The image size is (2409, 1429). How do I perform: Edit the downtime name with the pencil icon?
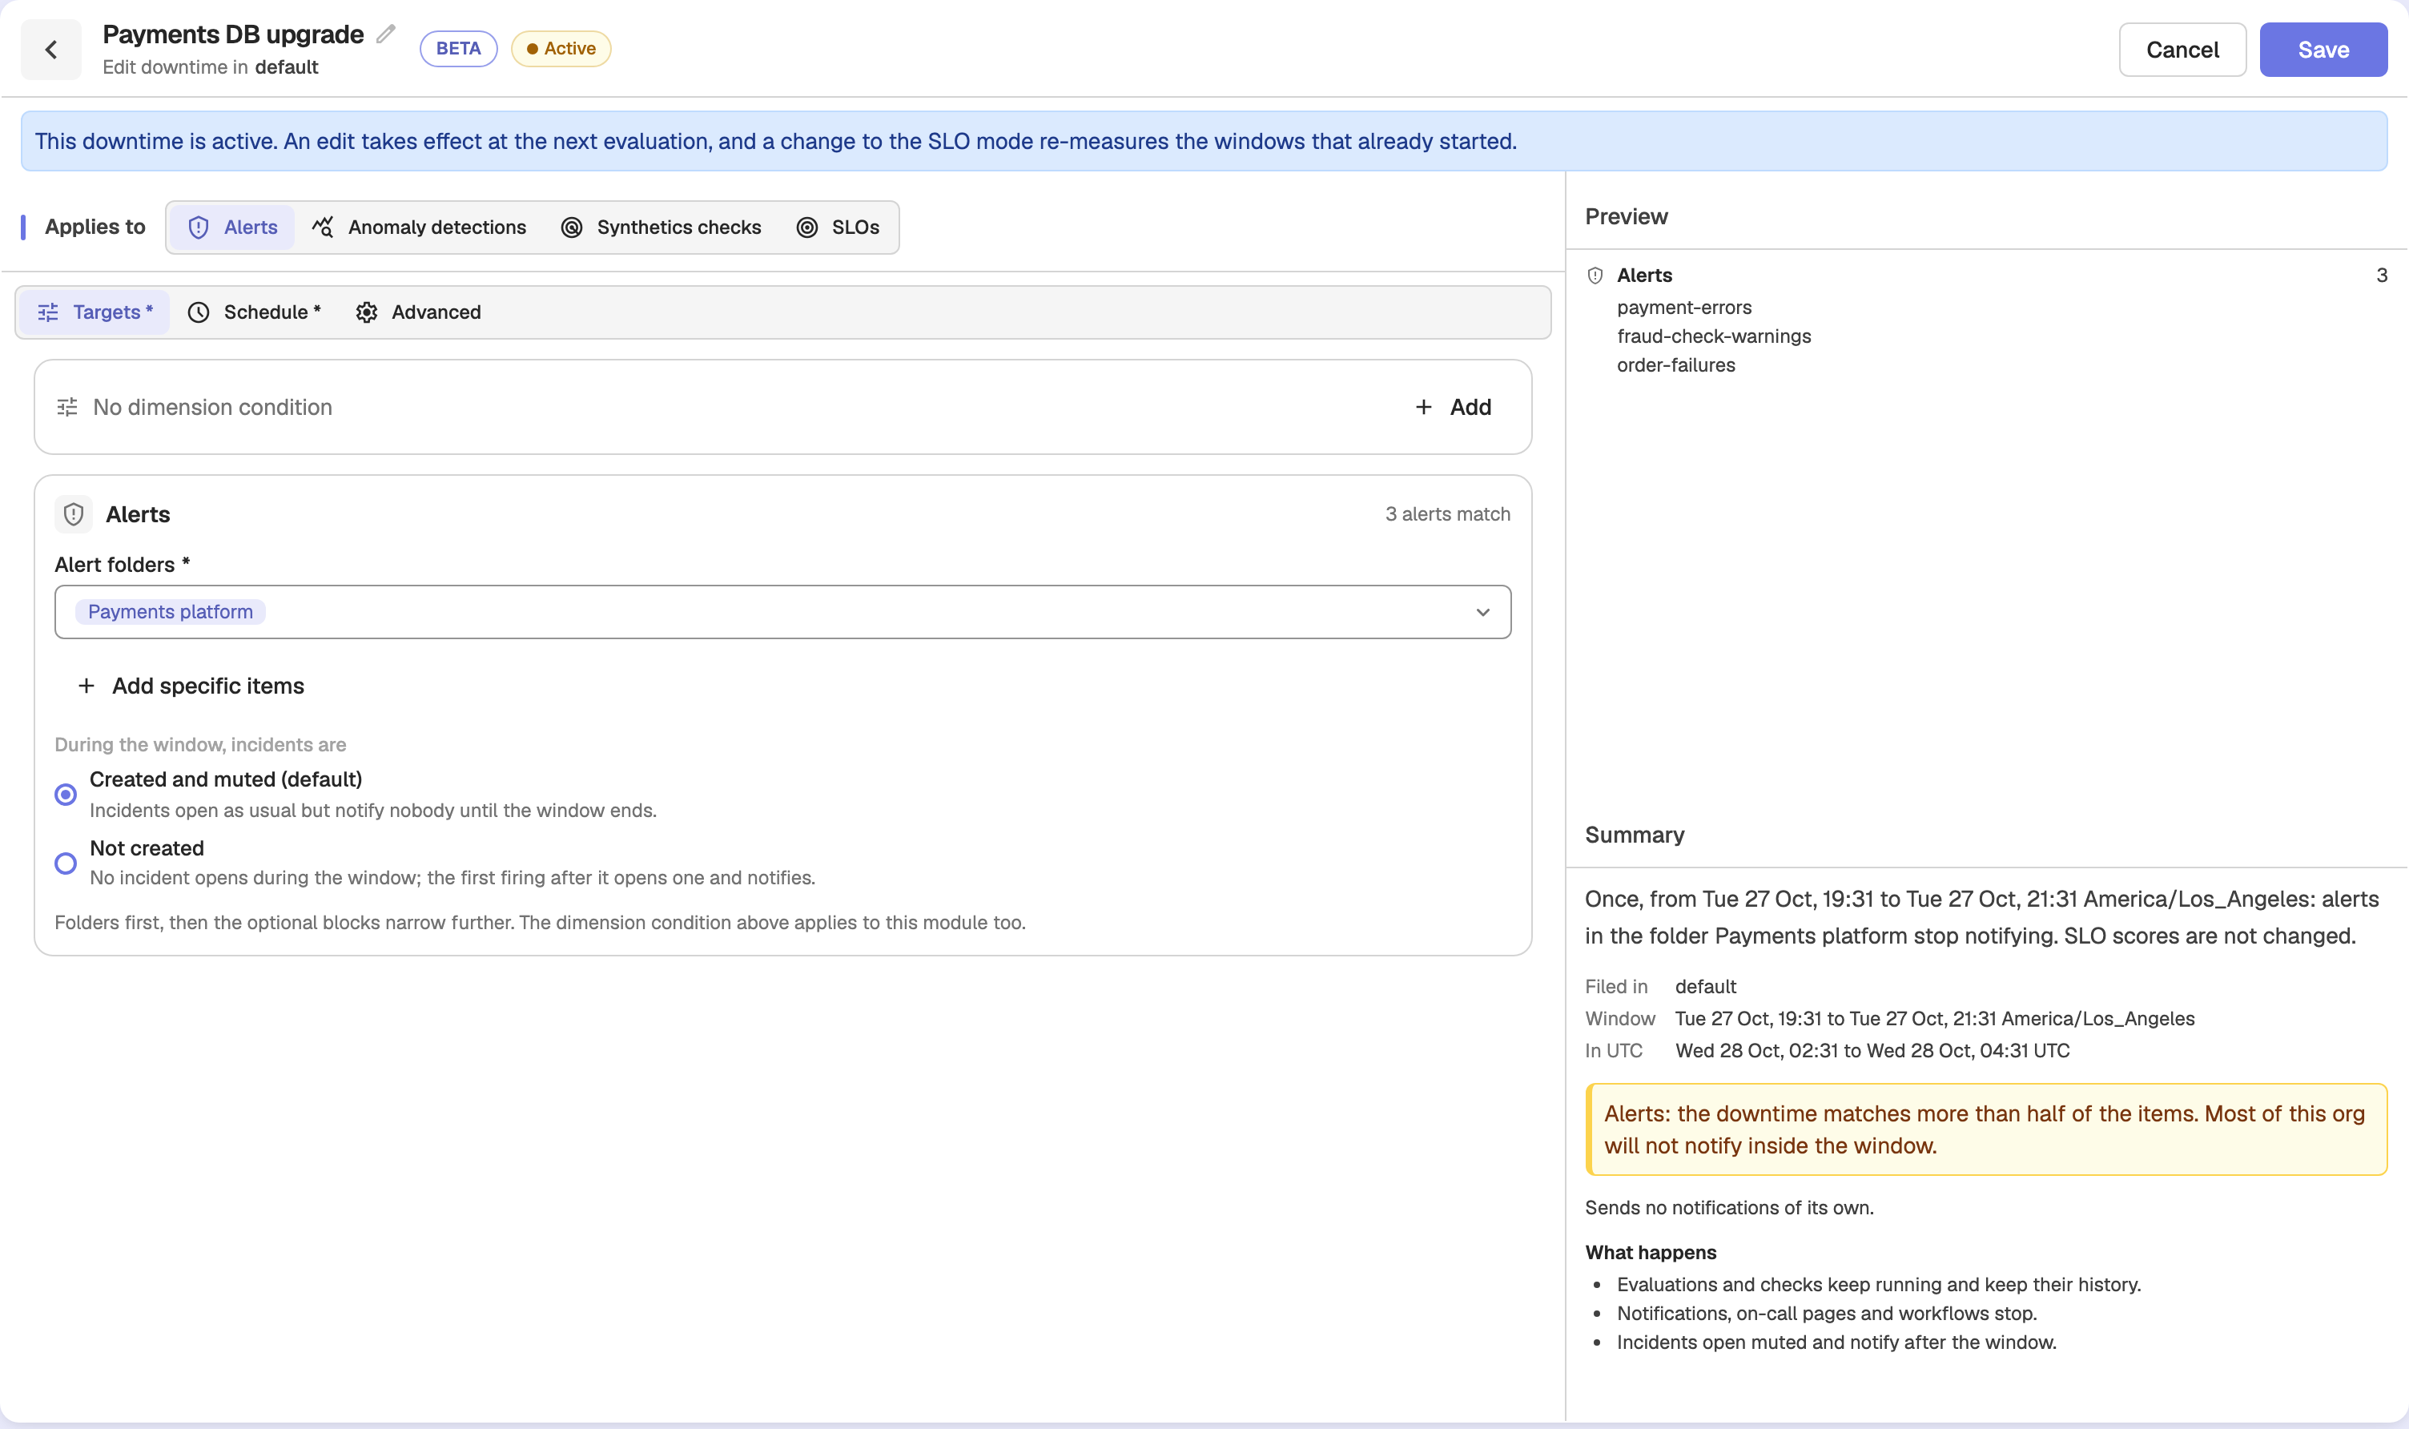coord(386,34)
